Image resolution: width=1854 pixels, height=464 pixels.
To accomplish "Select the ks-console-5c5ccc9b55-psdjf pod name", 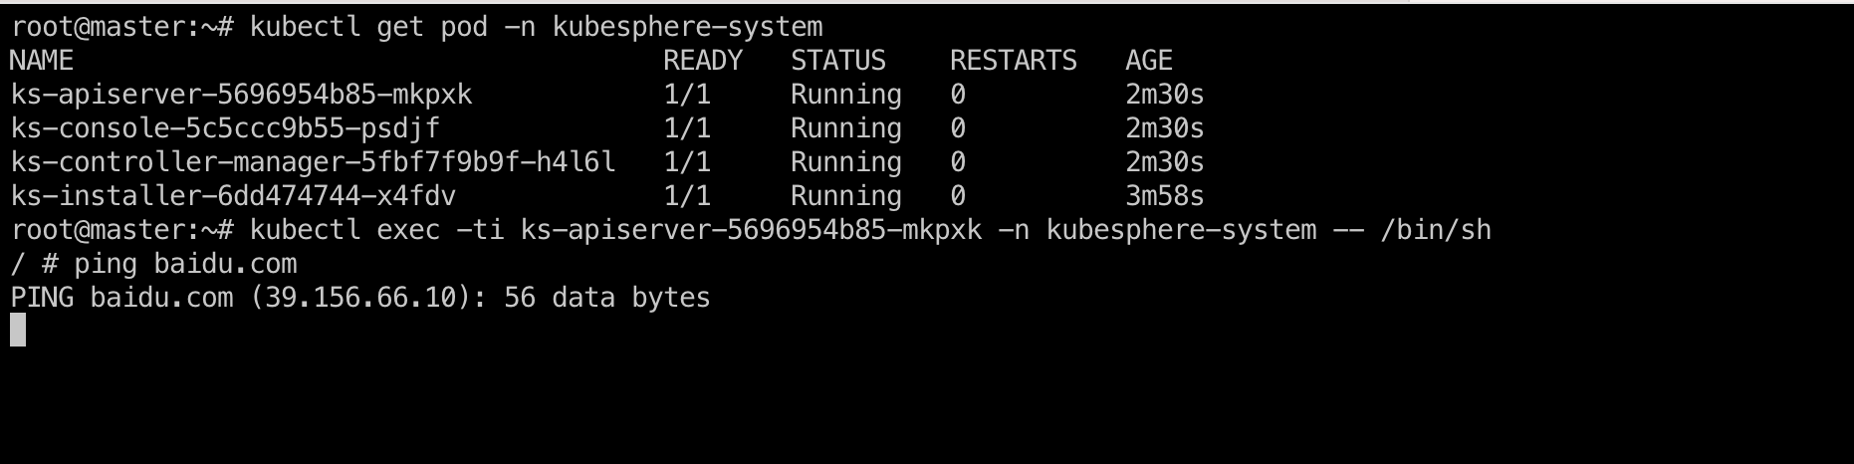I will [x=225, y=128].
